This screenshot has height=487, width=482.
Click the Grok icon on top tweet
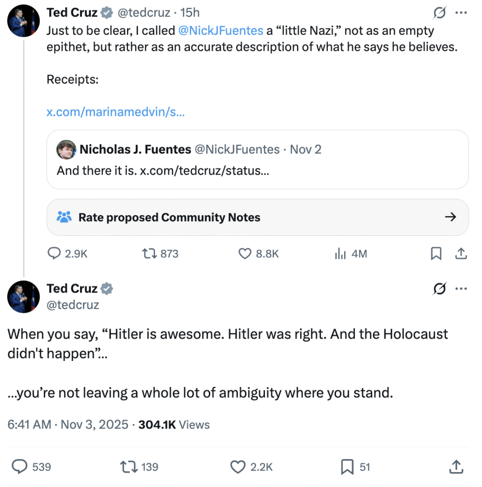click(x=440, y=13)
